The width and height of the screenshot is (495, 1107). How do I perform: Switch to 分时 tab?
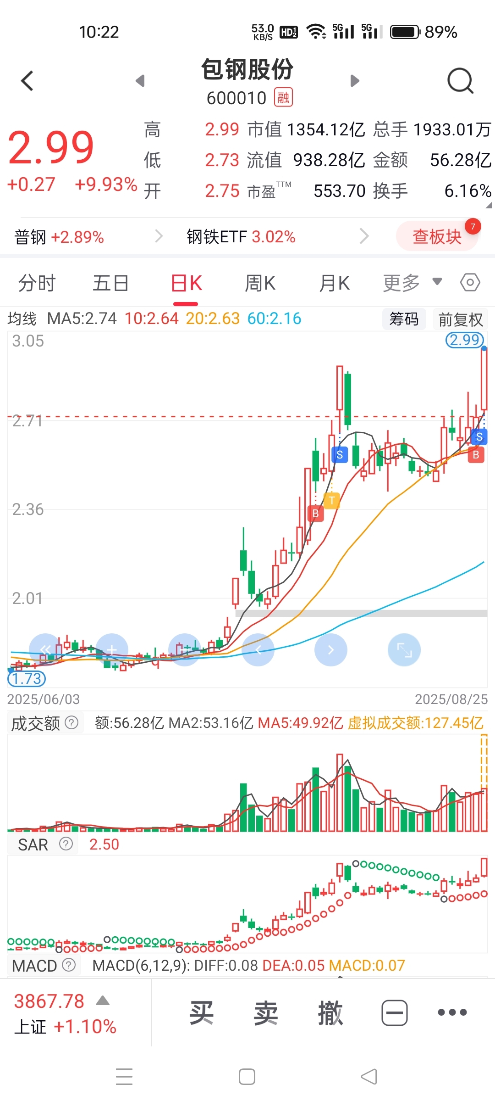tap(37, 283)
